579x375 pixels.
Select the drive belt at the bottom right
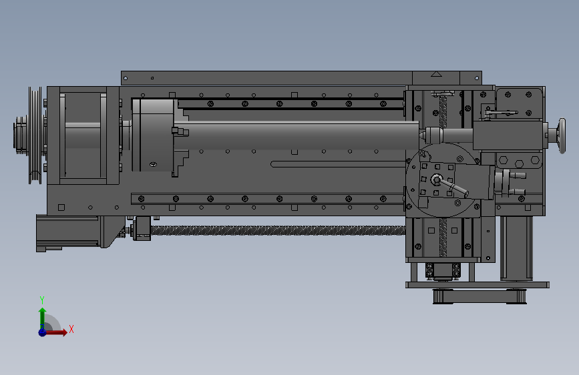coord(479,297)
